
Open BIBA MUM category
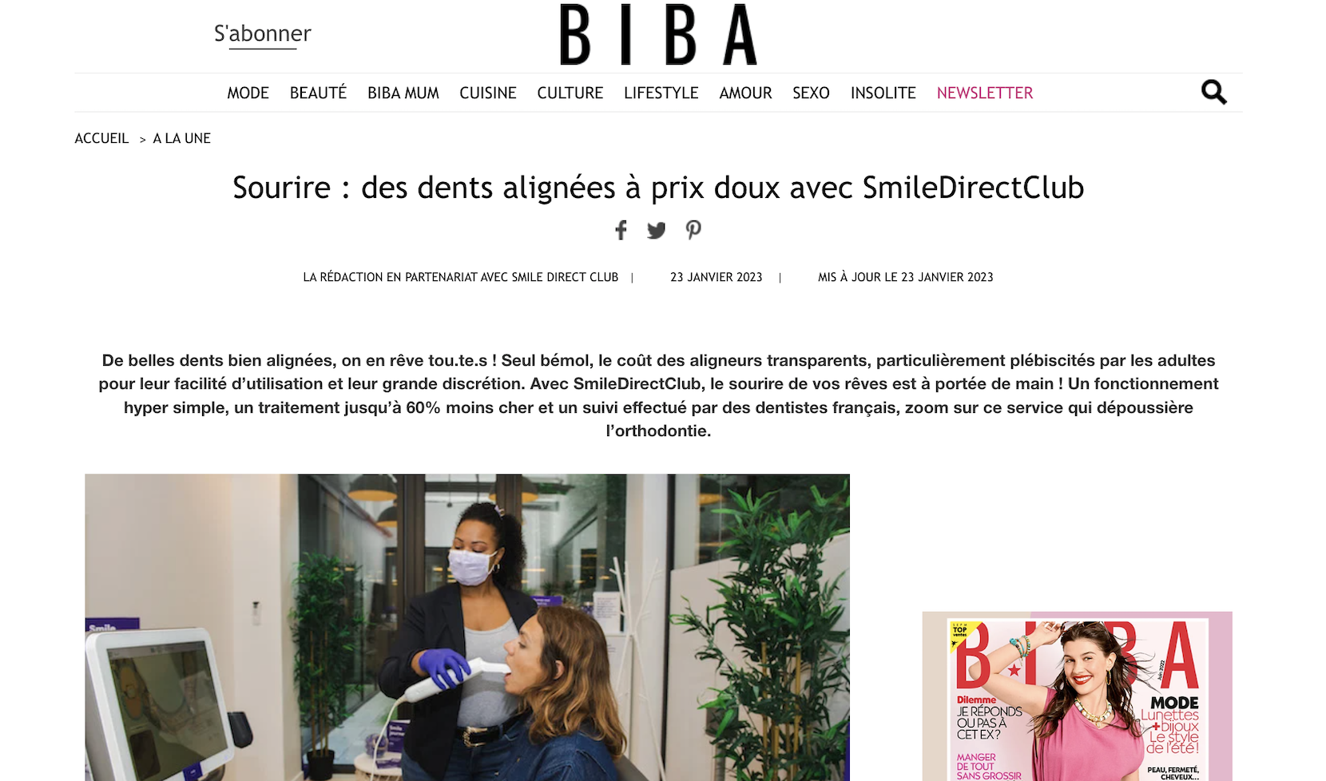click(403, 93)
